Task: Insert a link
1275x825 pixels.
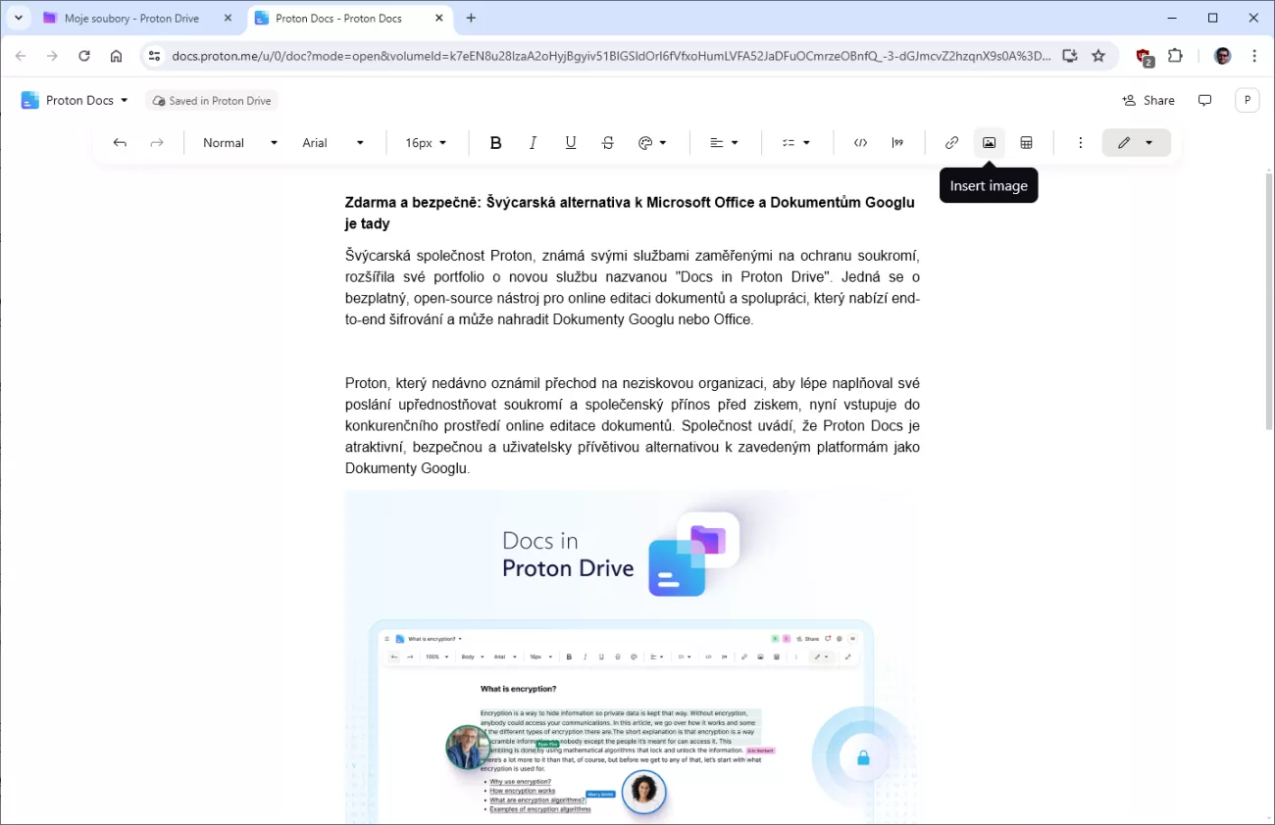Action: coord(951,143)
